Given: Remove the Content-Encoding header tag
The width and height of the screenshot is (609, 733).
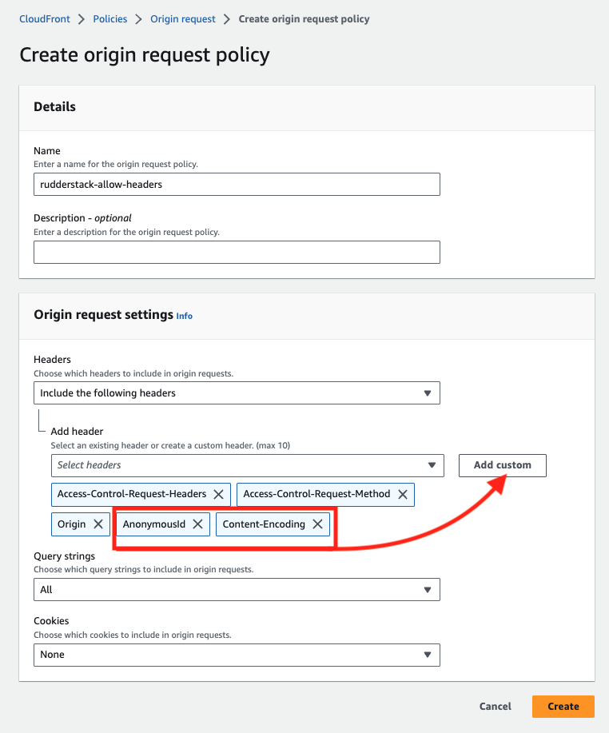Looking at the screenshot, I should (x=318, y=524).
